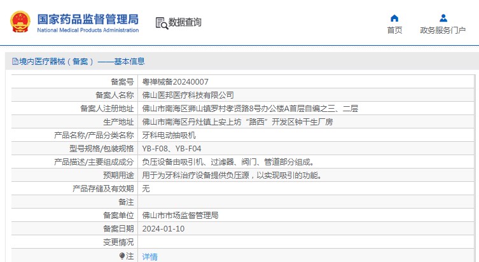
Task: Click the 备案人名称 row label
Action: pos(115,95)
